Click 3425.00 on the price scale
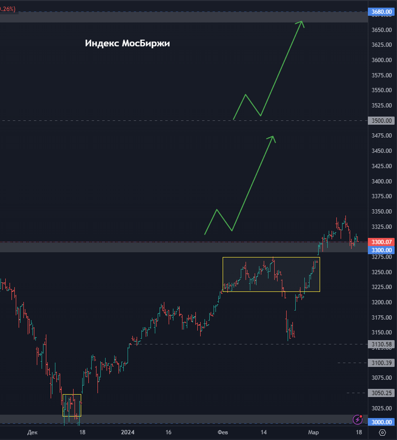This screenshot has height=440, width=397. (382, 166)
